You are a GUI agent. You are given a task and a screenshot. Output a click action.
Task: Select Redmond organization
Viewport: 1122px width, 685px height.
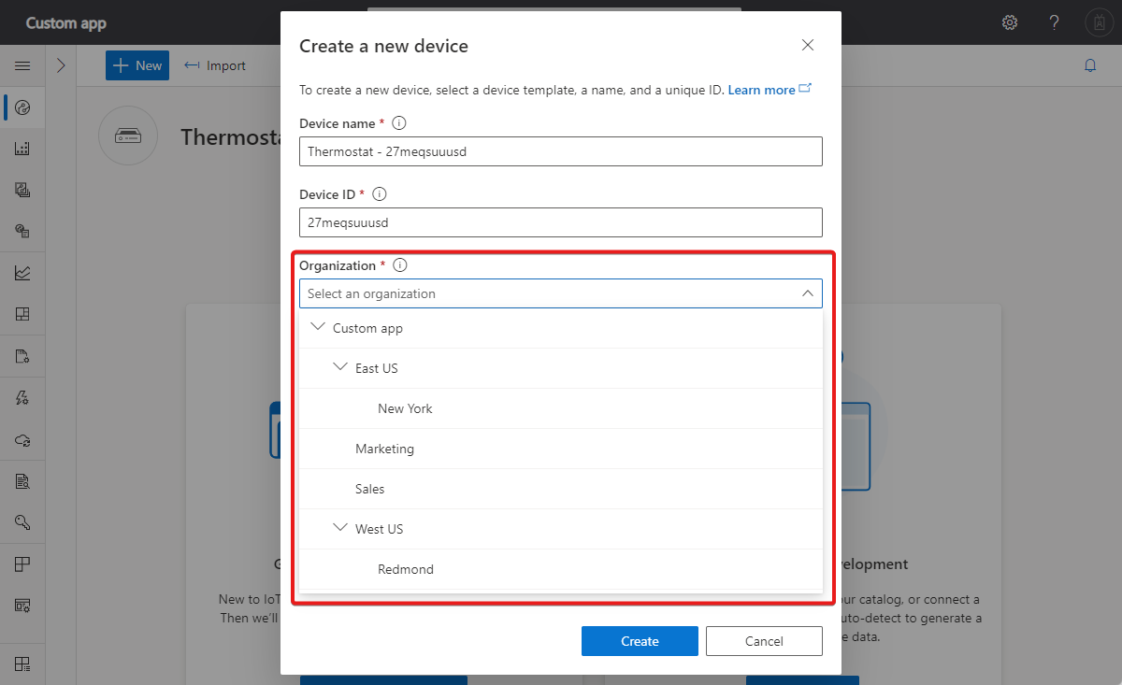[x=561, y=569]
